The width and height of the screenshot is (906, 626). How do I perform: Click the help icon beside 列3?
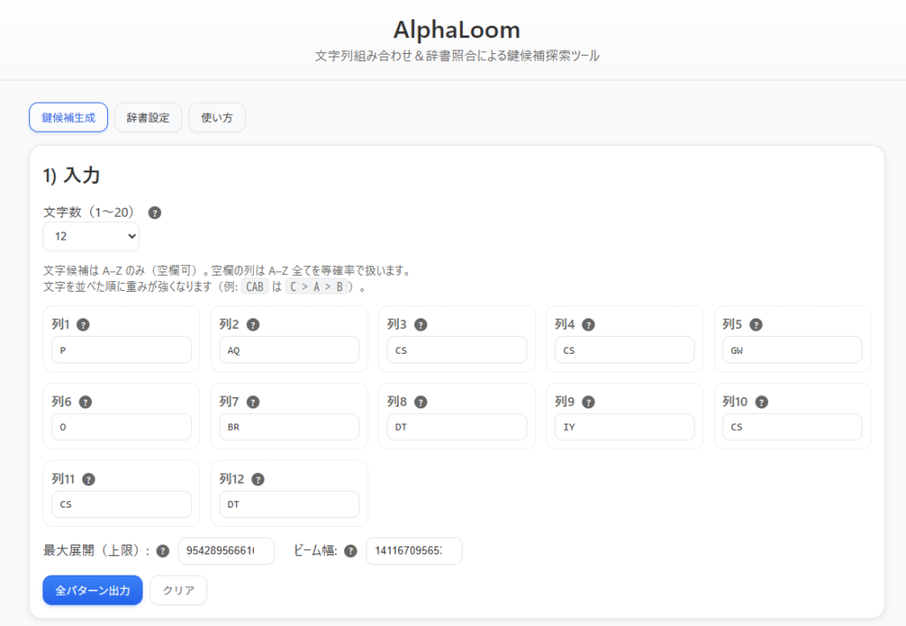point(420,324)
